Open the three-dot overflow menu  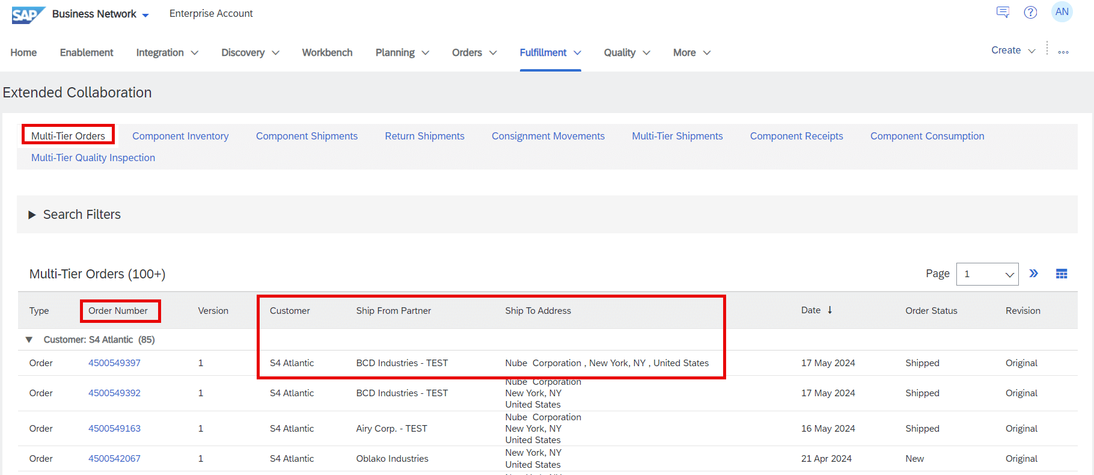1063,52
